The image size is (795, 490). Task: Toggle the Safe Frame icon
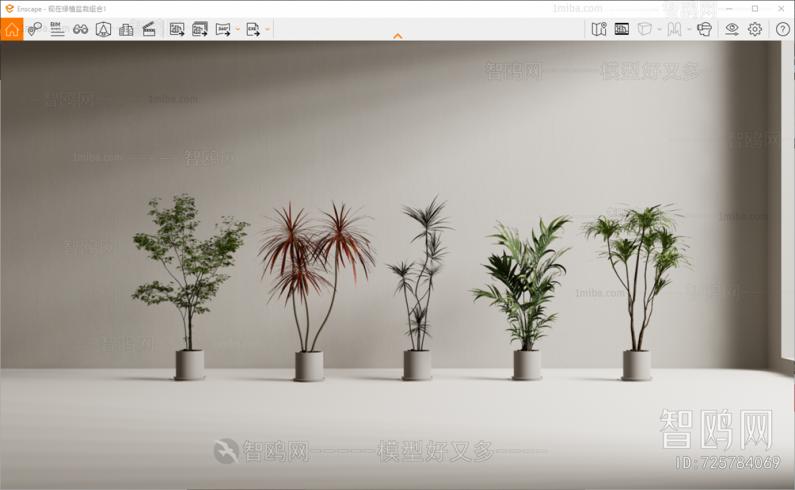pyautogui.click(x=103, y=29)
